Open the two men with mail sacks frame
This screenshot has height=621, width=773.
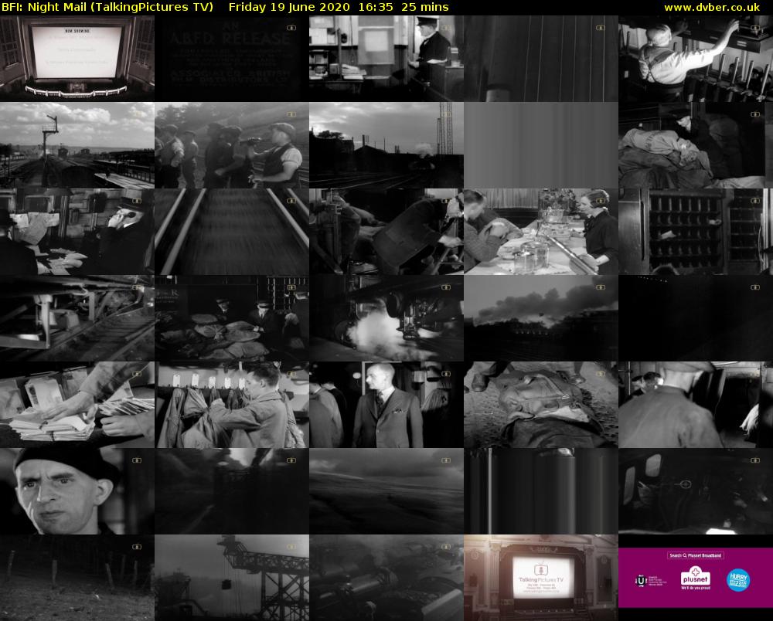pyautogui.click(x=232, y=318)
